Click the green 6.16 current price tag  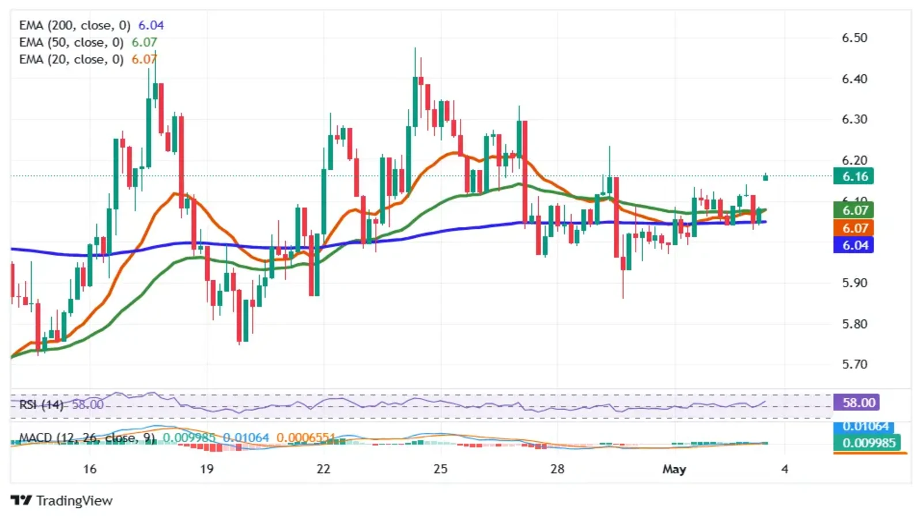click(x=853, y=176)
